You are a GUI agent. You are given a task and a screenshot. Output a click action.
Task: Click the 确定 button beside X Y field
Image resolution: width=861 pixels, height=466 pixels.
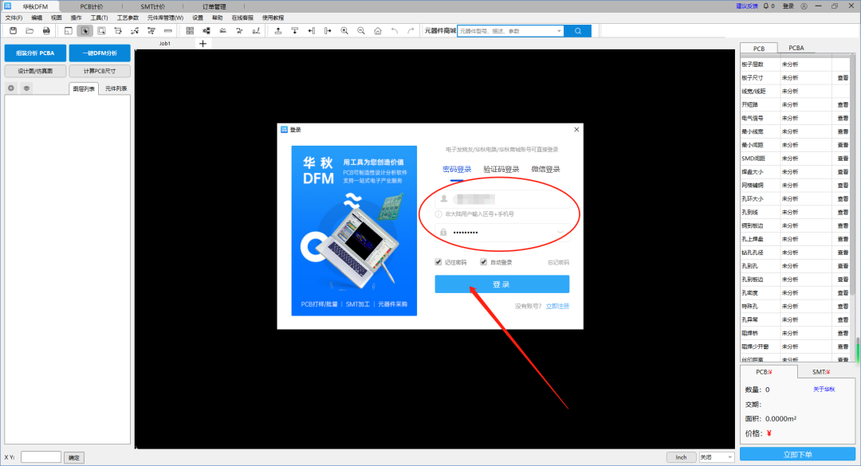tap(74, 457)
